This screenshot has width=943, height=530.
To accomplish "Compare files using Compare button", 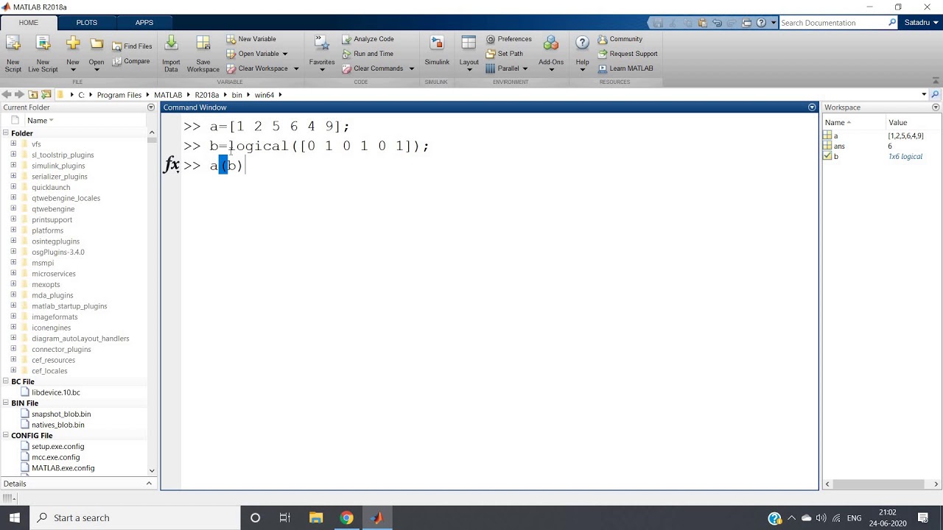I will pyautogui.click(x=131, y=61).
